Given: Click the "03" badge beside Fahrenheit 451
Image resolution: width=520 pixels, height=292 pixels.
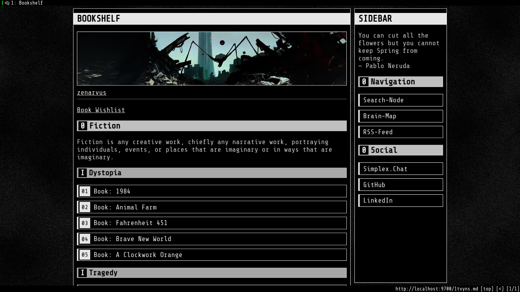Looking at the screenshot, I should (x=85, y=223).
